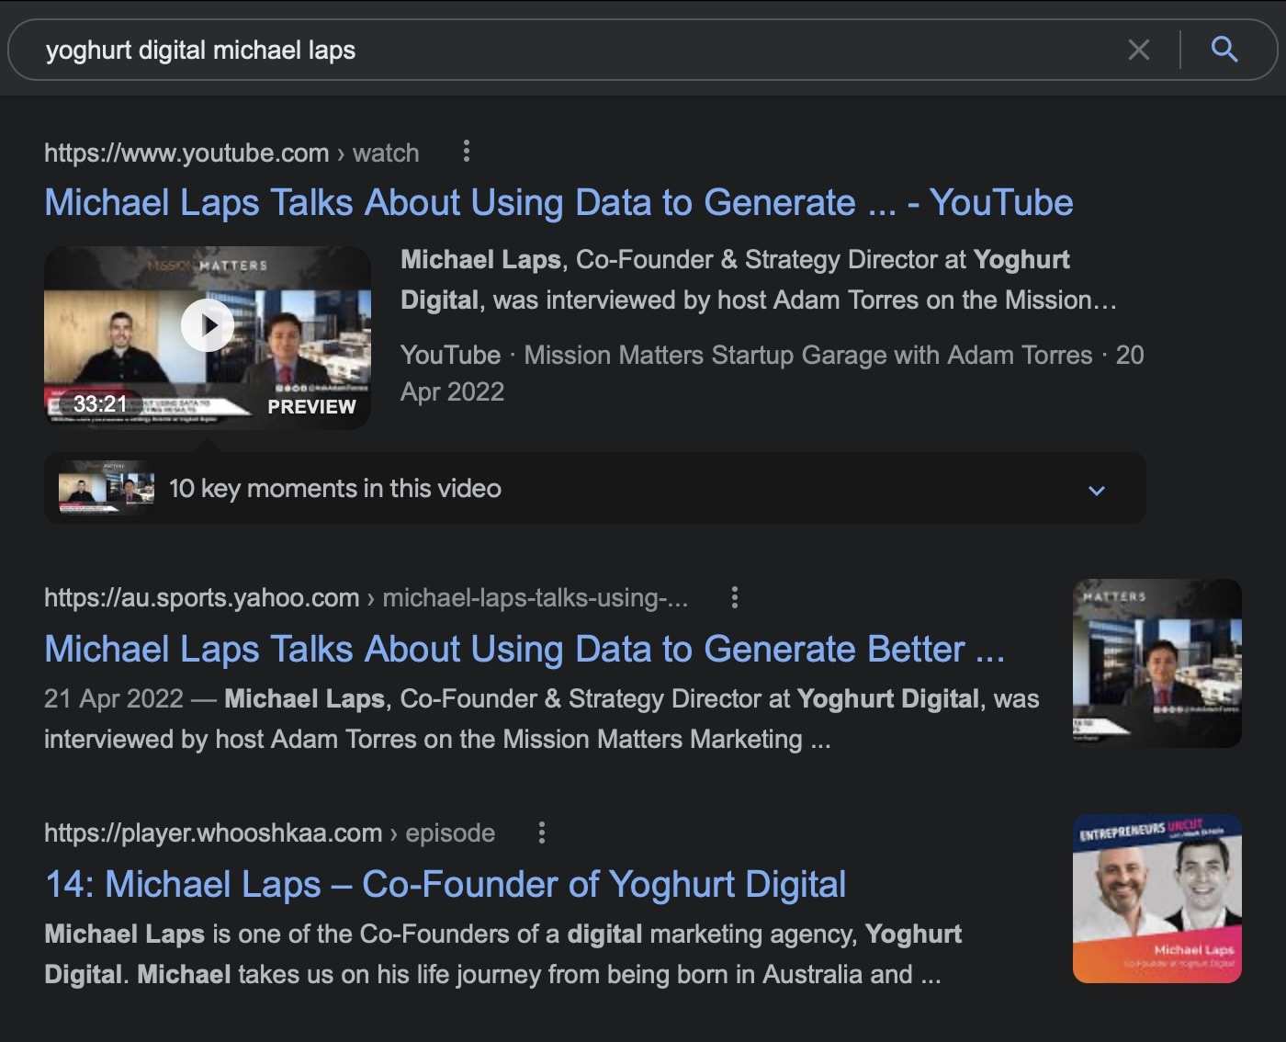This screenshot has width=1286, height=1042.
Task: Open the '14: Michael Laps – Co-Founder of Yoghurt Digital' result
Action: pos(446,884)
